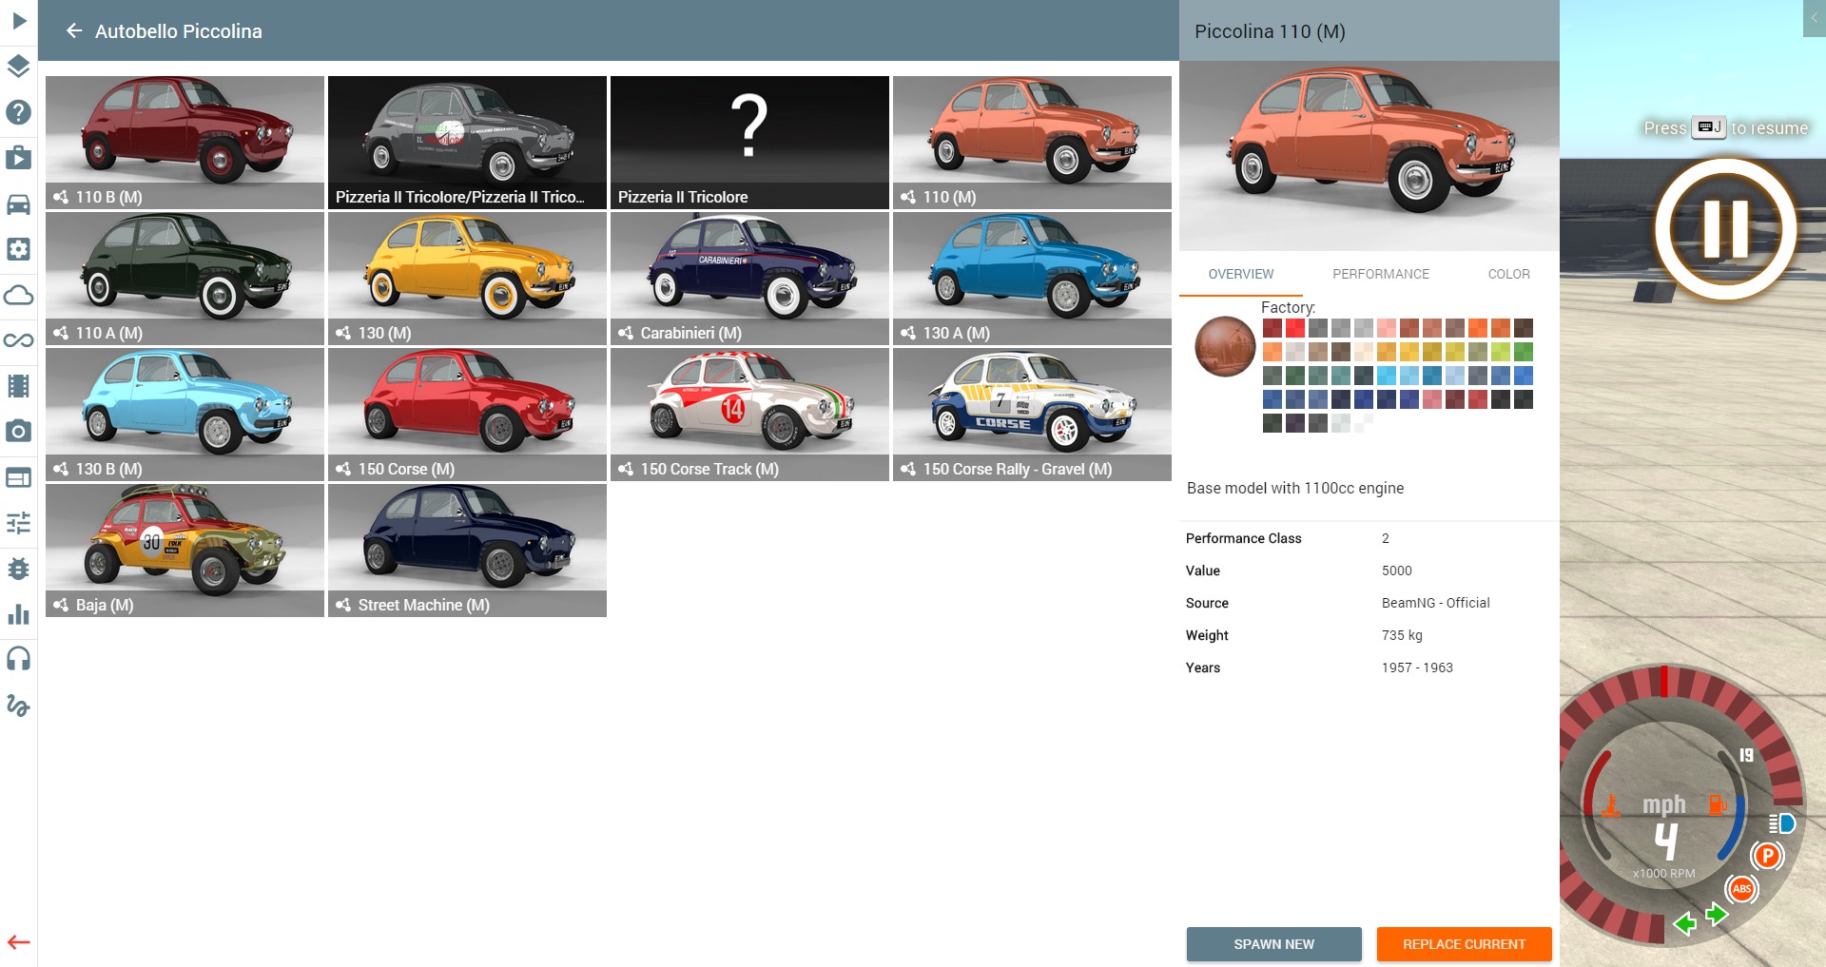Switch to the Color tab
1826x967 pixels.
[x=1508, y=274]
